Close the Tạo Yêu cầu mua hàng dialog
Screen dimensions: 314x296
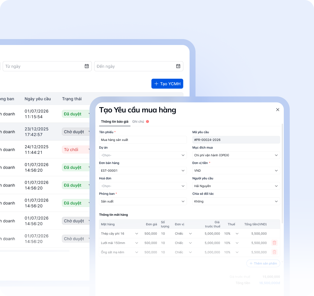(278, 110)
